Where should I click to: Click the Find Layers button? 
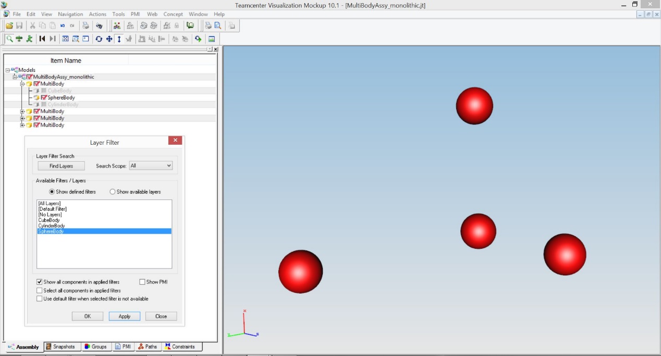pos(62,166)
